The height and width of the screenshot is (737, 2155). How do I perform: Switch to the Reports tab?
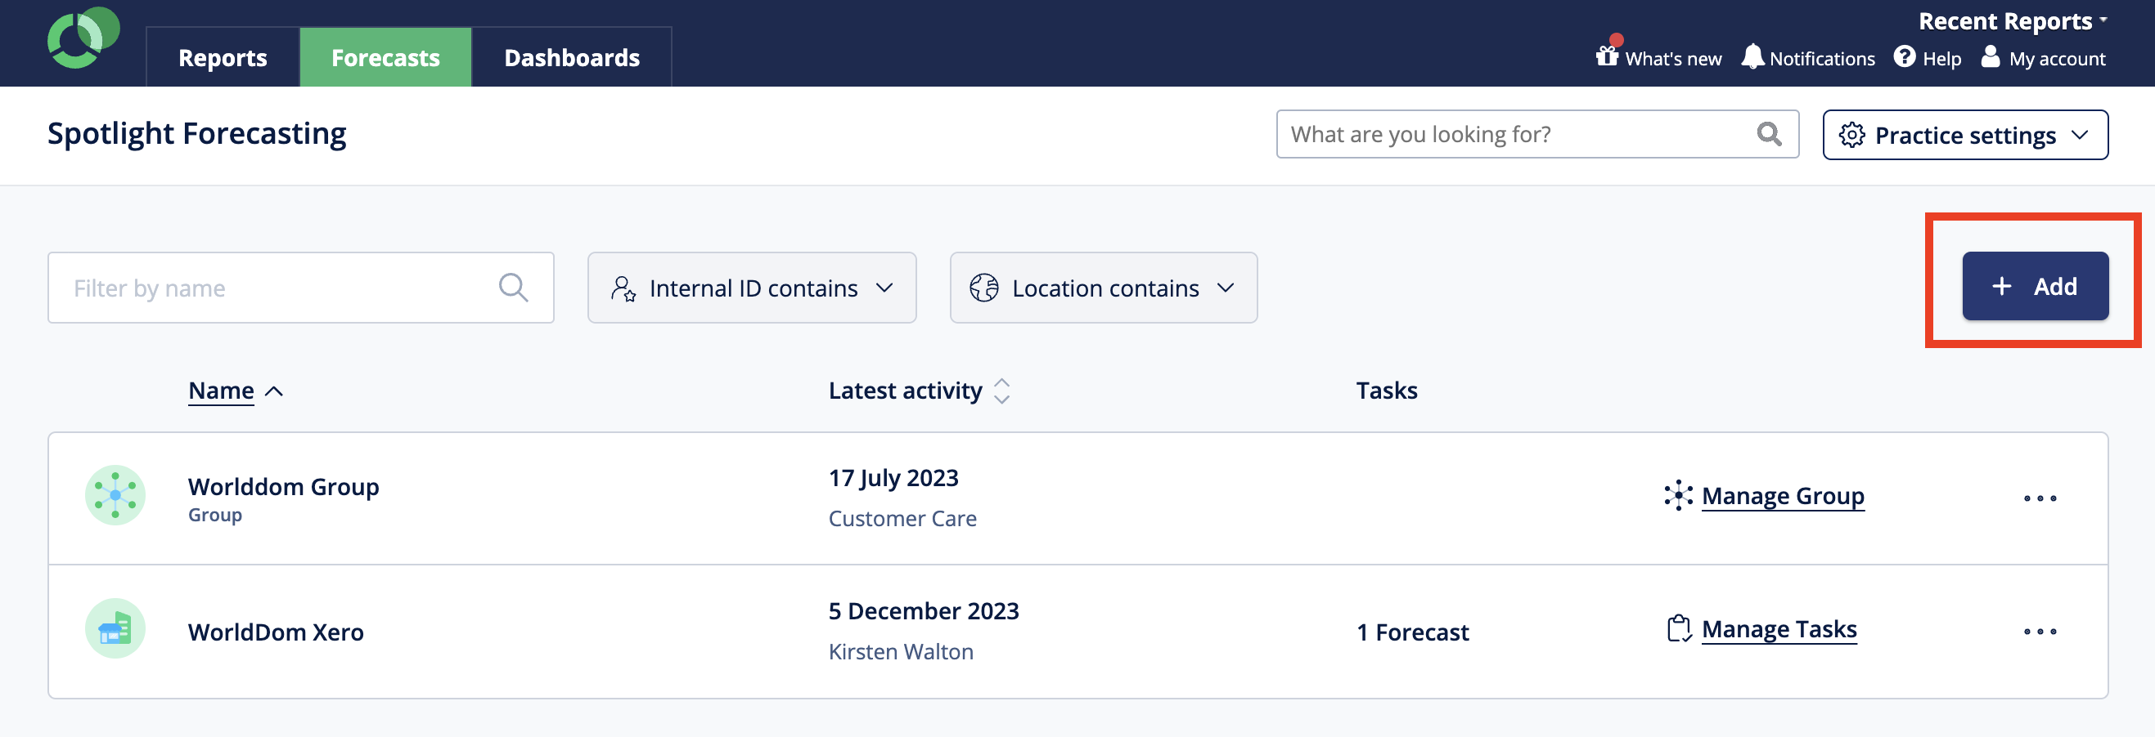[223, 57]
